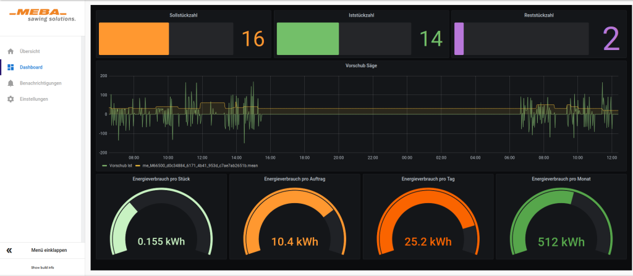The height and width of the screenshot is (276, 633).
Task: Click the double-chevron collapse icon
Action: 9,251
